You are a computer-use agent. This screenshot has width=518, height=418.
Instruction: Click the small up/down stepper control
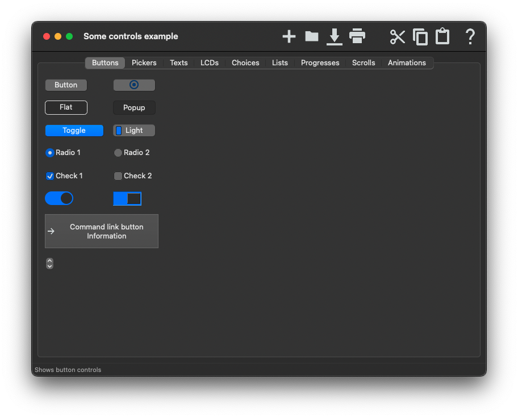tap(49, 264)
